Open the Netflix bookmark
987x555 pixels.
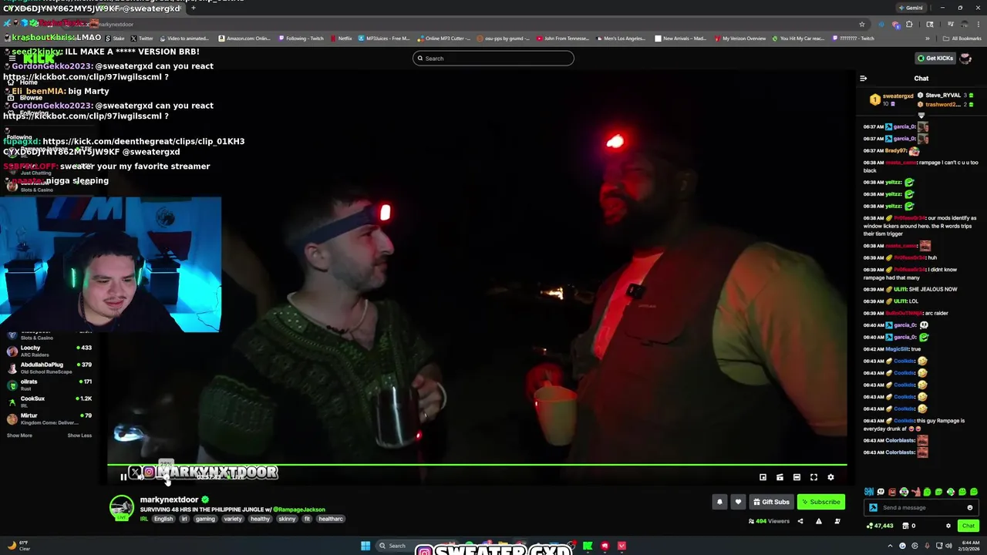coord(341,38)
